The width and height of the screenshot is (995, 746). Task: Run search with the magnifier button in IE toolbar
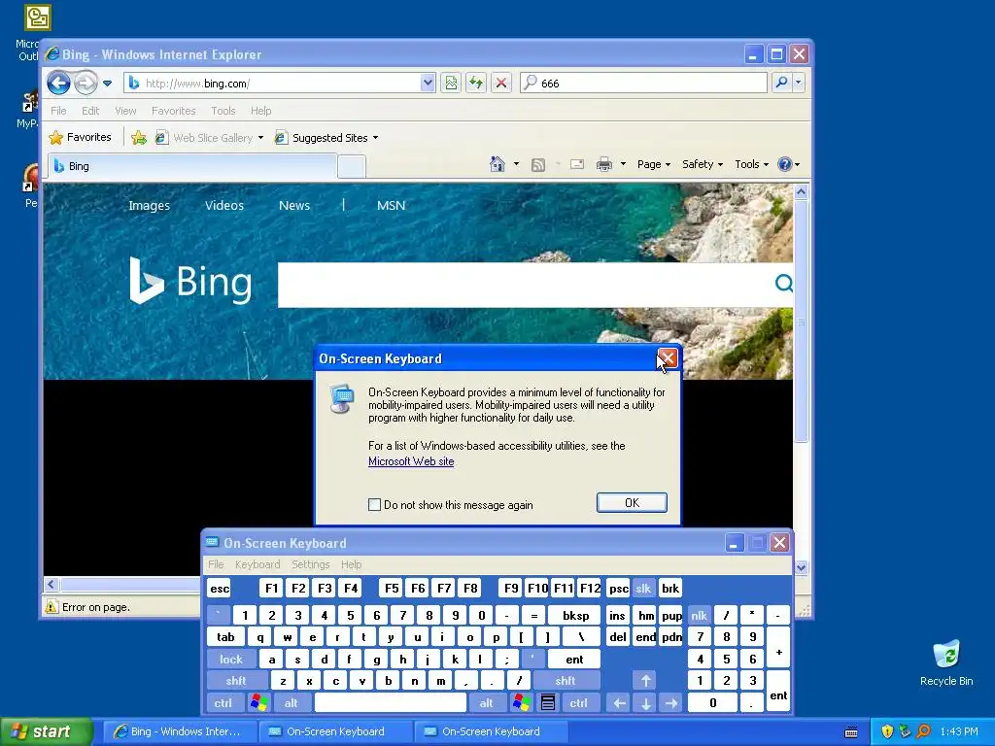pos(782,83)
